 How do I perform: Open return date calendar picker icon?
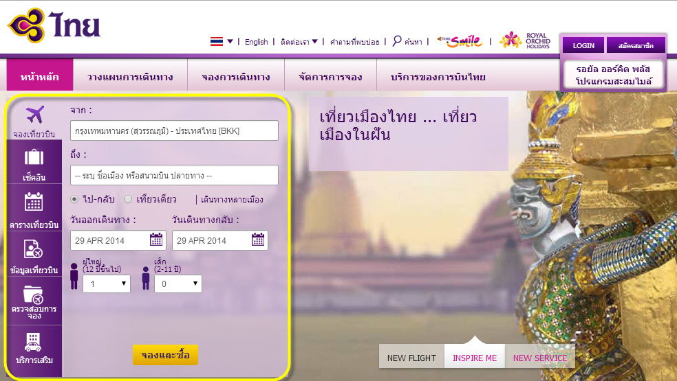pyautogui.click(x=258, y=240)
